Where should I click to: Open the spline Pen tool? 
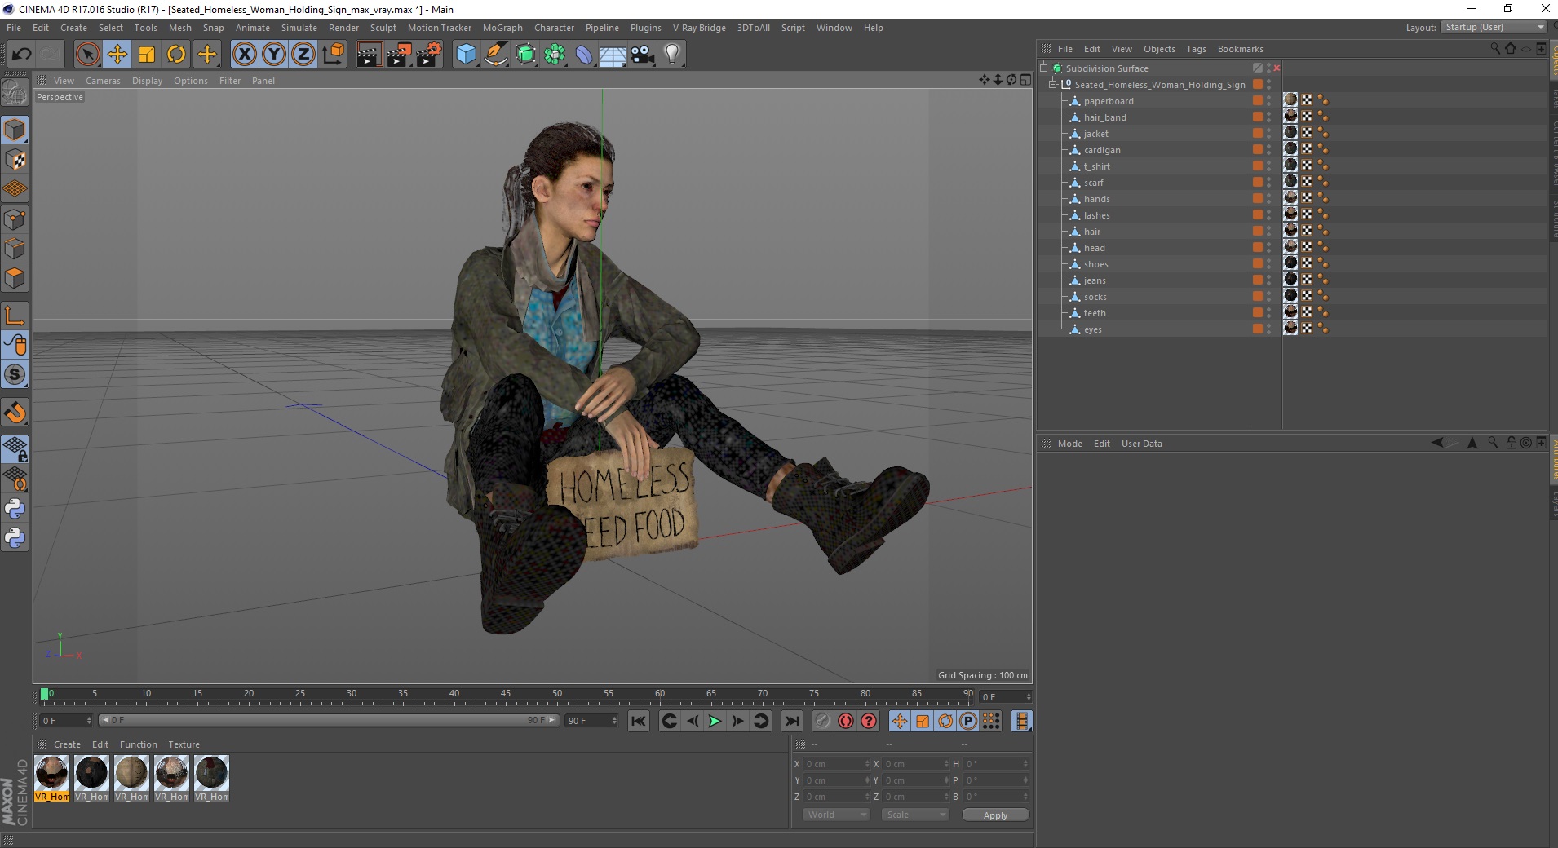point(495,55)
